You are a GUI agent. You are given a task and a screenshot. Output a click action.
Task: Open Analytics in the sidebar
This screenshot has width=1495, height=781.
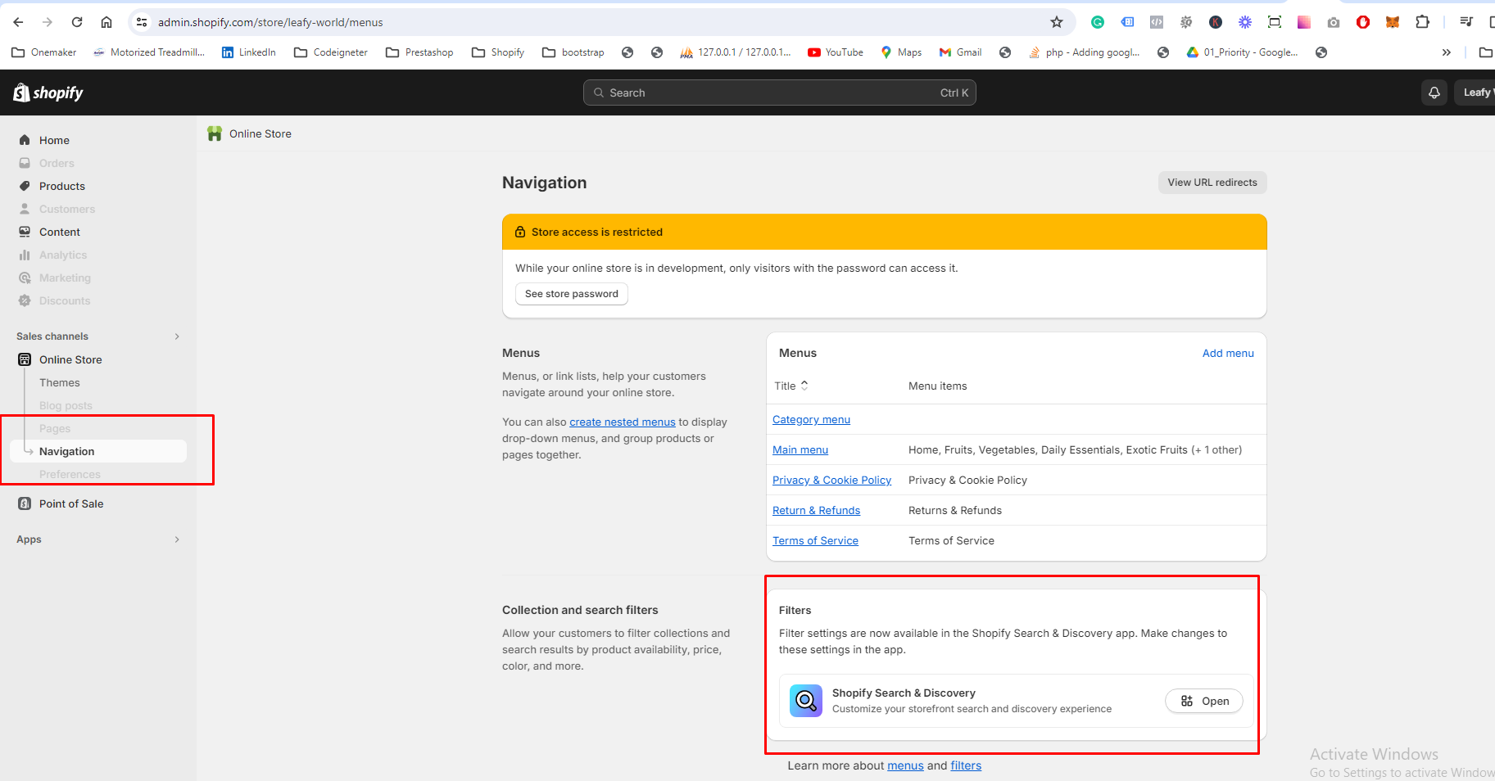pos(63,255)
